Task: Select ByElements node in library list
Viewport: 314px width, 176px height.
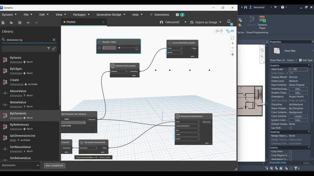Action: [30, 115]
